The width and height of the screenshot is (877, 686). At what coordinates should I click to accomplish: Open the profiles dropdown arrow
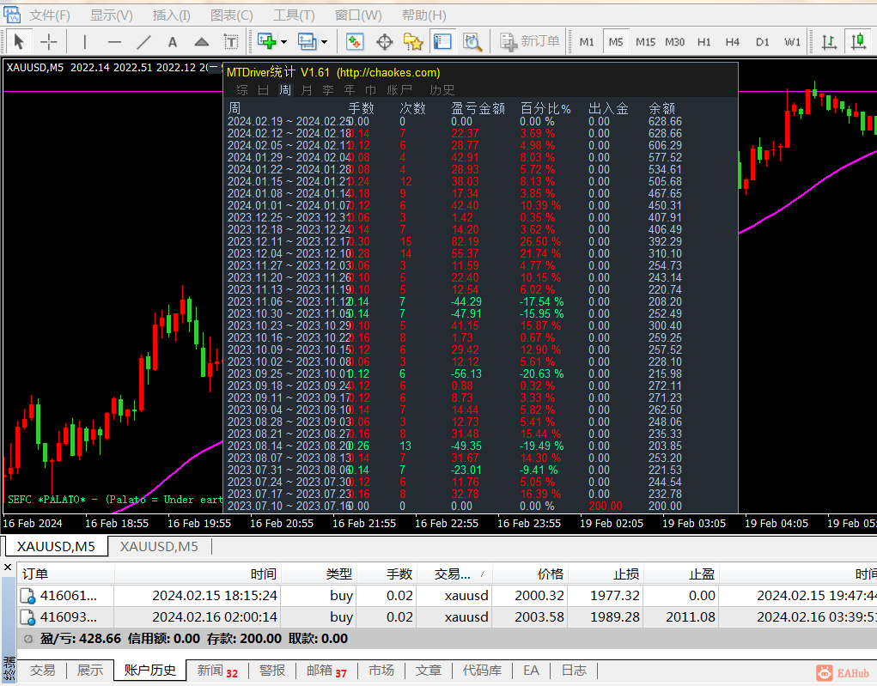[324, 42]
